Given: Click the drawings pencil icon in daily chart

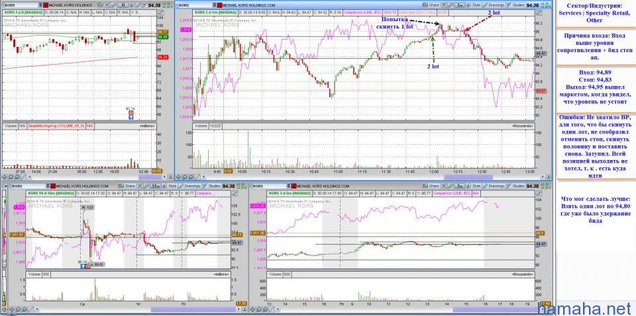Looking at the screenshot, I should pos(138,5).
